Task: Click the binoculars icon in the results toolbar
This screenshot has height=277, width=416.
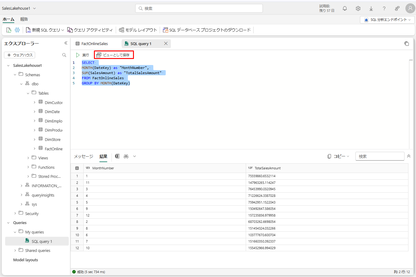Action: click(x=126, y=156)
